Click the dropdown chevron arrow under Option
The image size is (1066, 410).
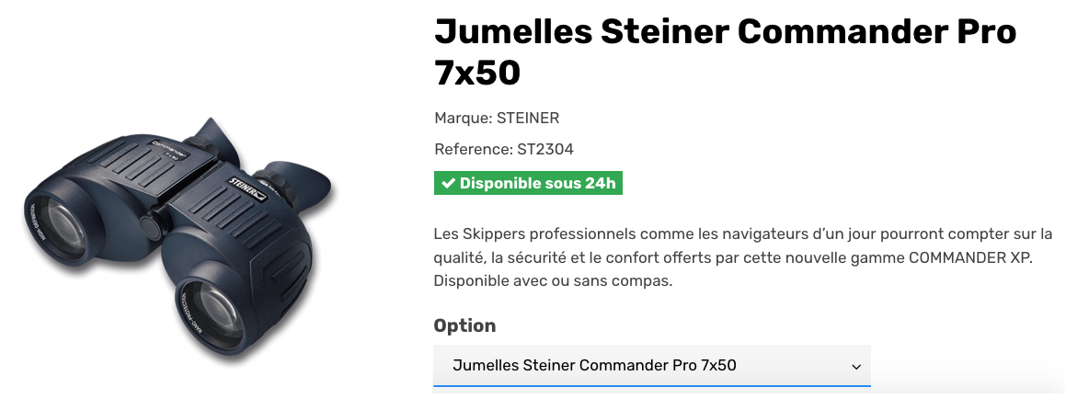tap(856, 366)
